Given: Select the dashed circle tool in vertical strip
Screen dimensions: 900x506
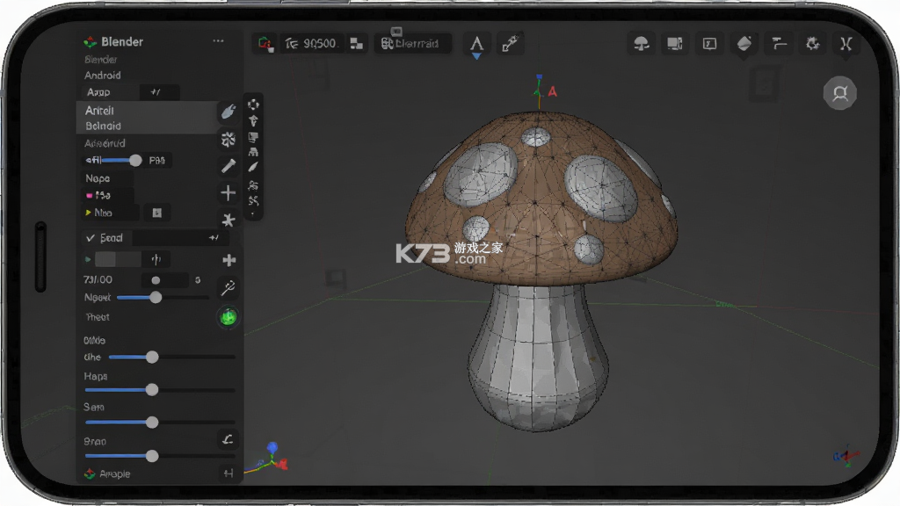Looking at the screenshot, I should tap(253, 105).
